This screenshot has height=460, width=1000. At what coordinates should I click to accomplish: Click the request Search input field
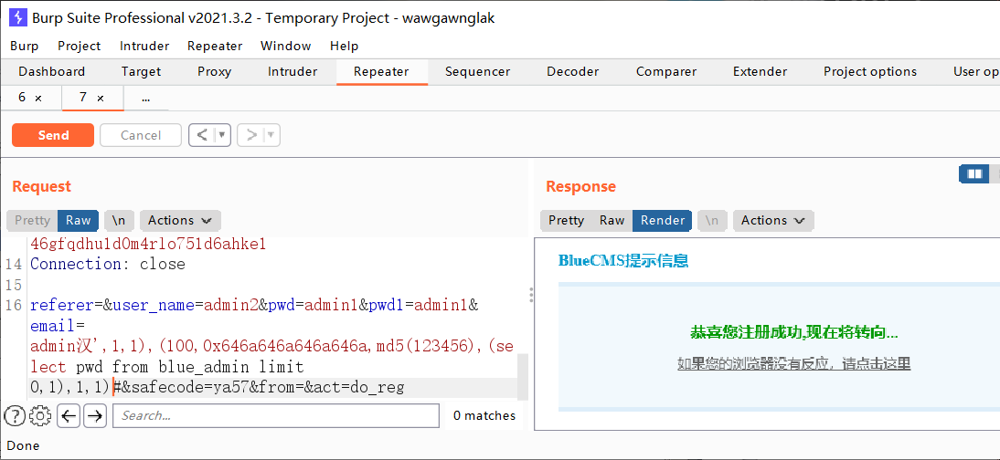pos(276,416)
